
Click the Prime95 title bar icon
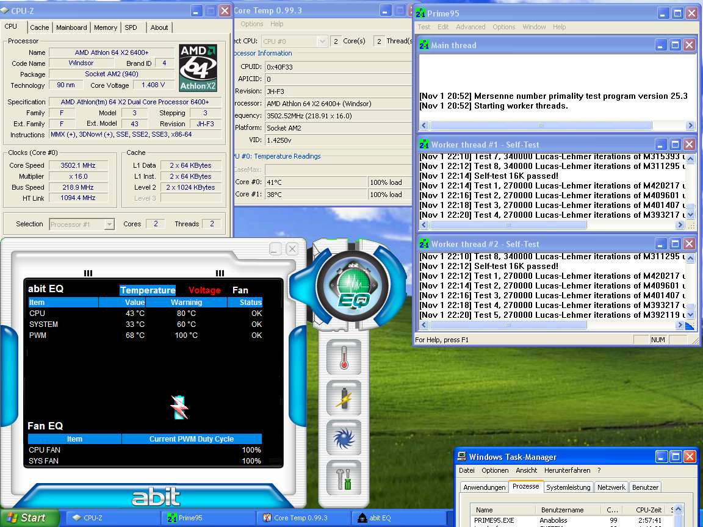pos(420,13)
